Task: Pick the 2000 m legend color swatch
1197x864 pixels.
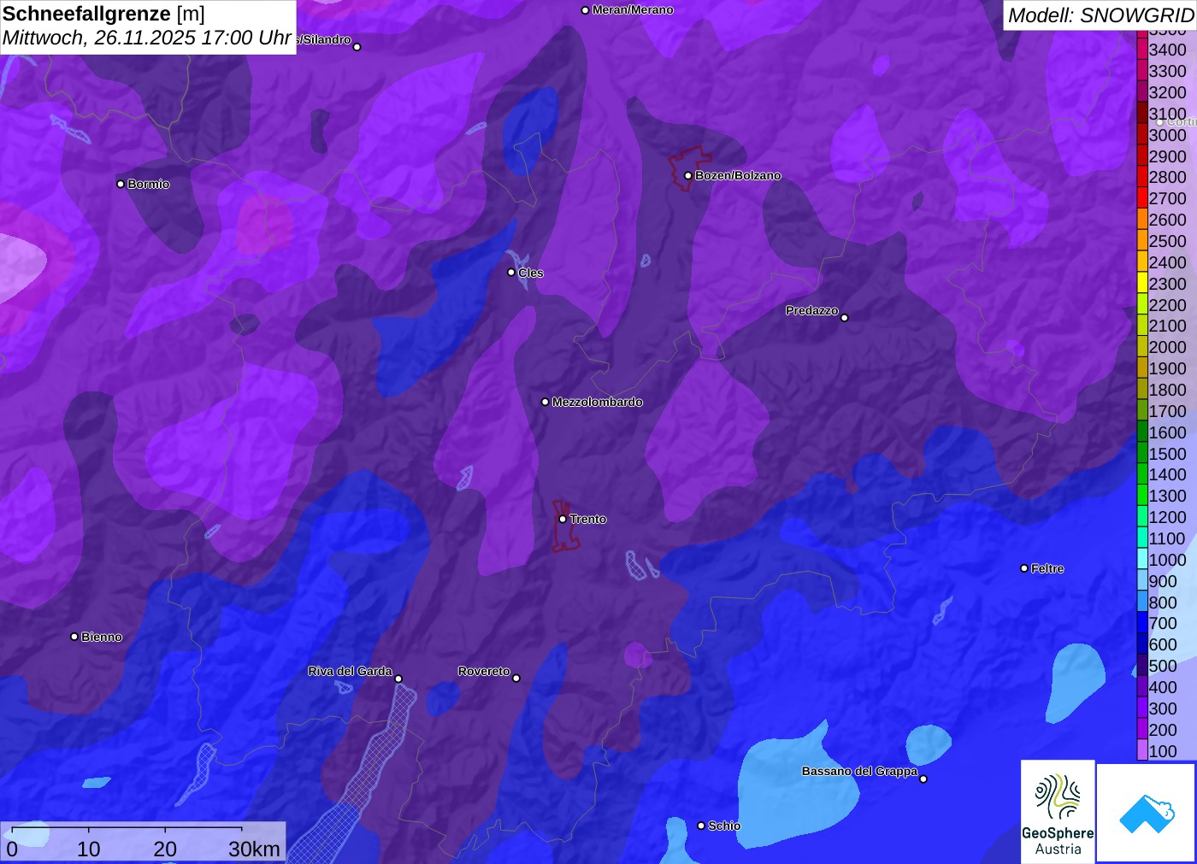Action: point(1142,347)
